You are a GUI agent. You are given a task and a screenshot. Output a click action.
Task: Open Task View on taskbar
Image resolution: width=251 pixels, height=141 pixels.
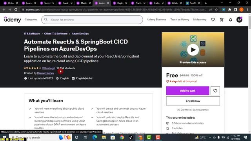tap(85, 137)
